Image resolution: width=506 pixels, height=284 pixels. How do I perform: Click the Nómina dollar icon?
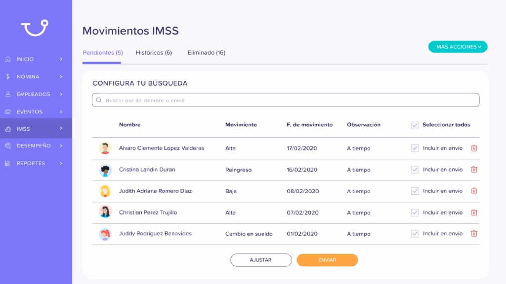pyautogui.click(x=8, y=76)
